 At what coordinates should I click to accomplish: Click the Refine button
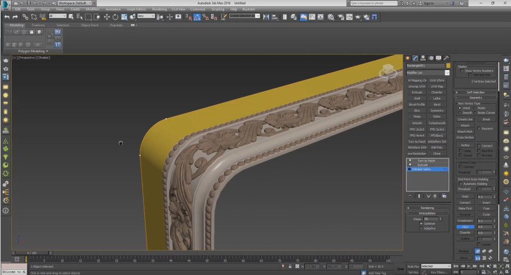pos(465,145)
